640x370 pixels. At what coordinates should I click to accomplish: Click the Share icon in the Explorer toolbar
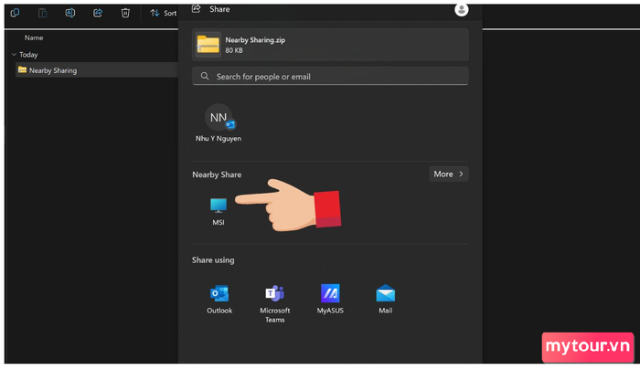[98, 13]
